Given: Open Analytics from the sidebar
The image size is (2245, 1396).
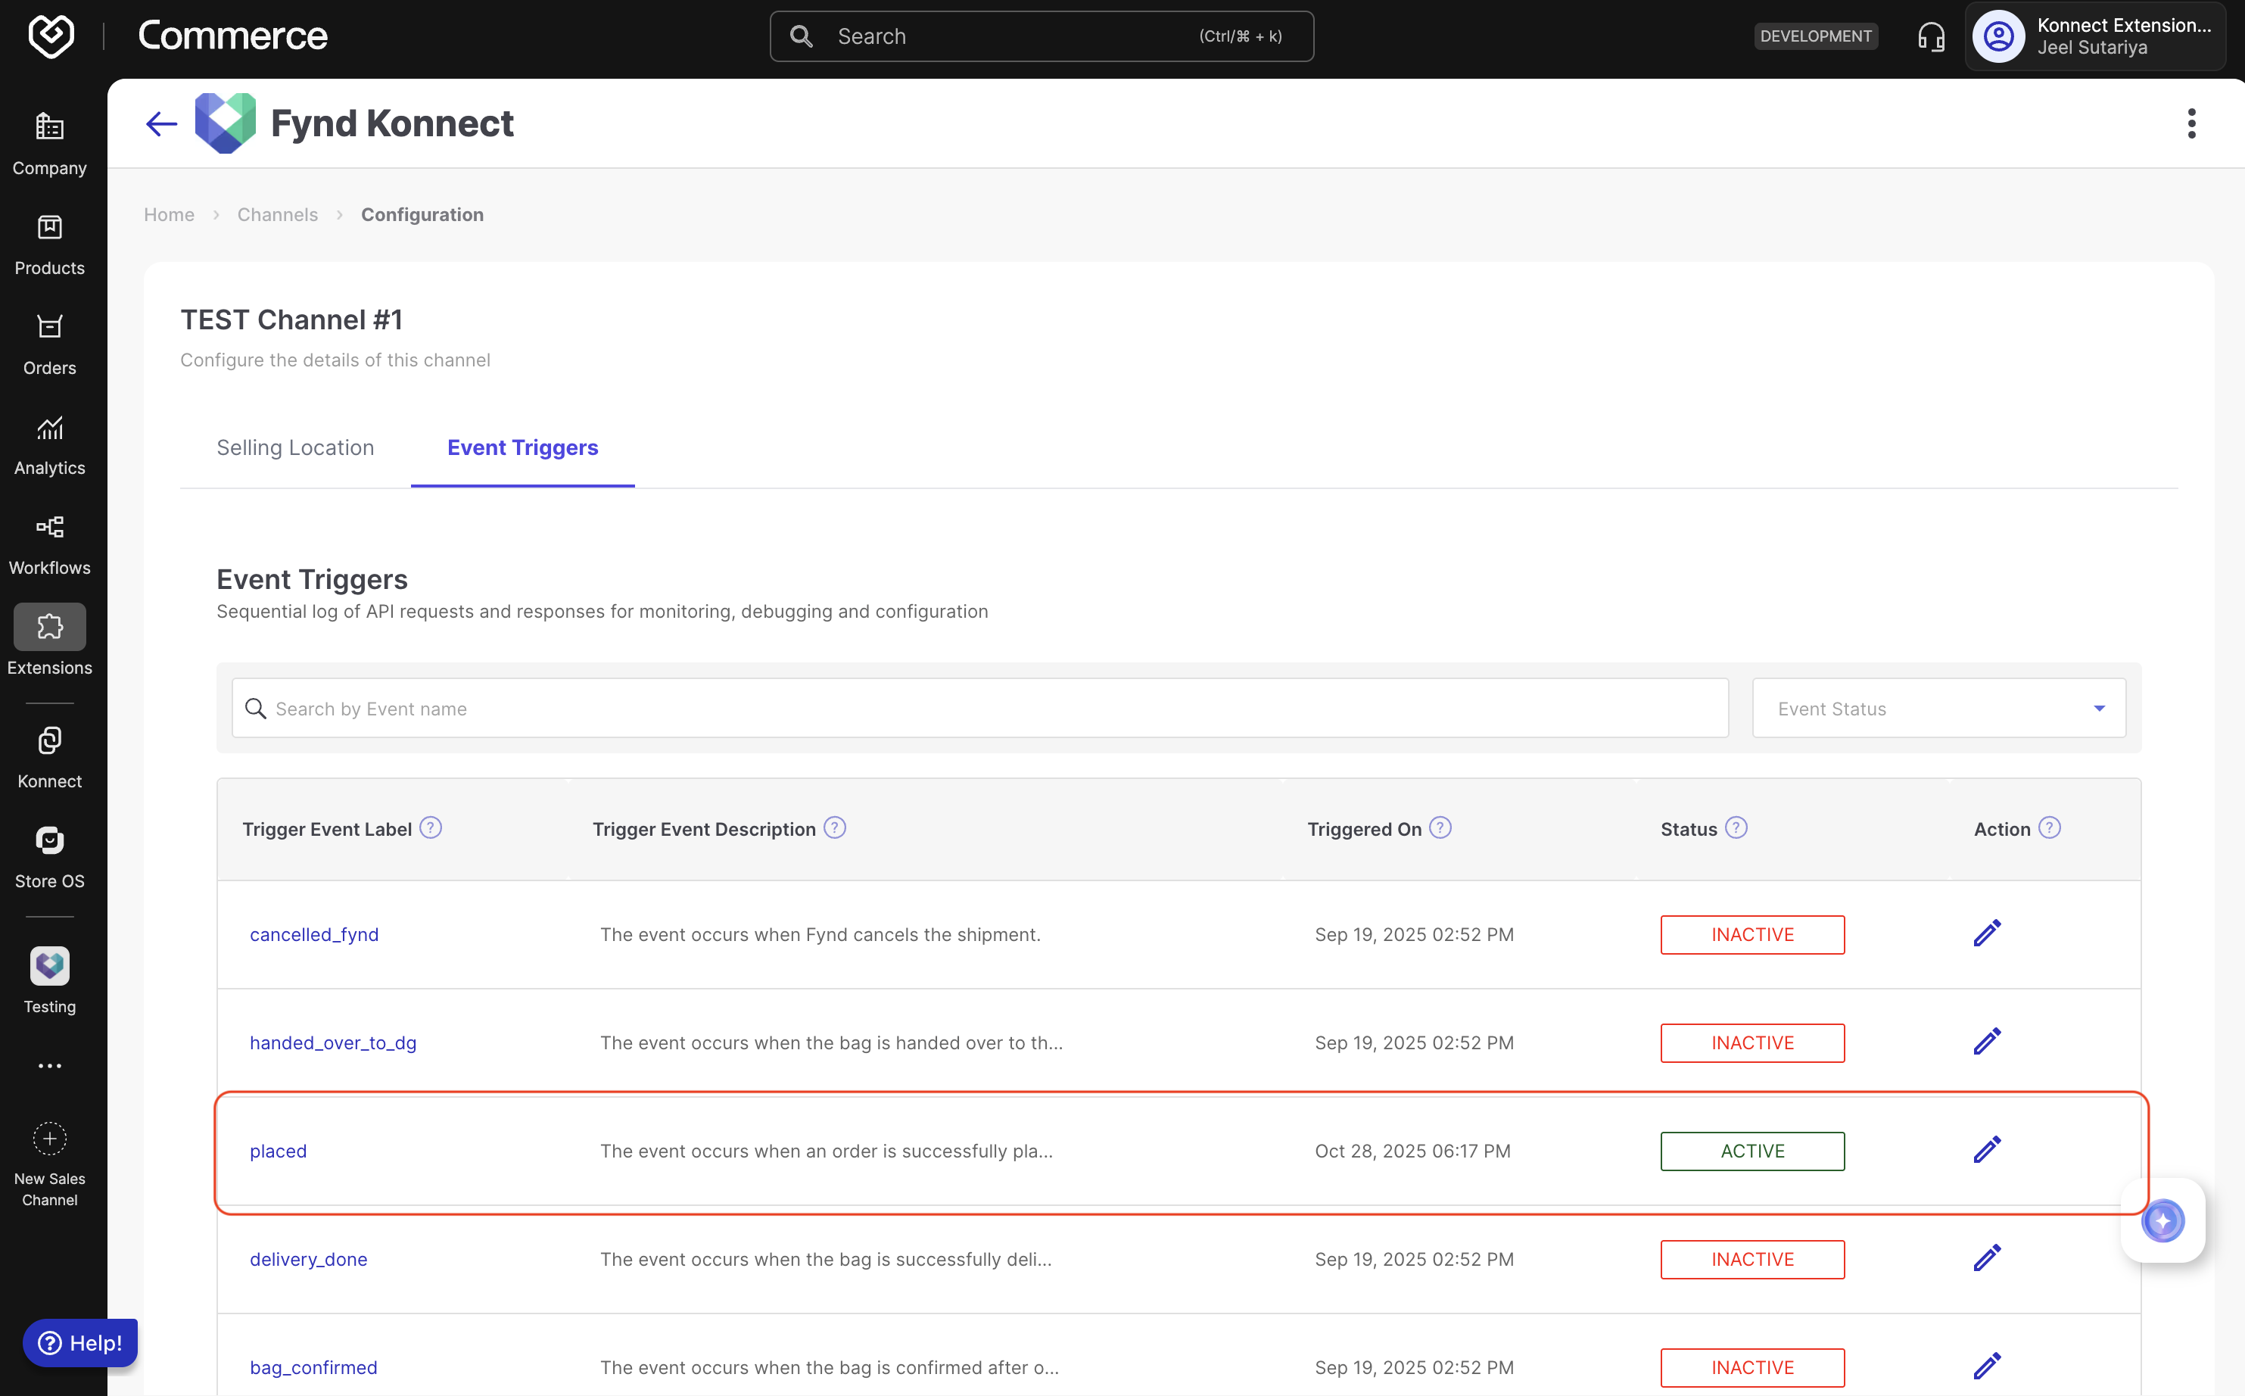Looking at the screenshot, I should coord(50,445).
